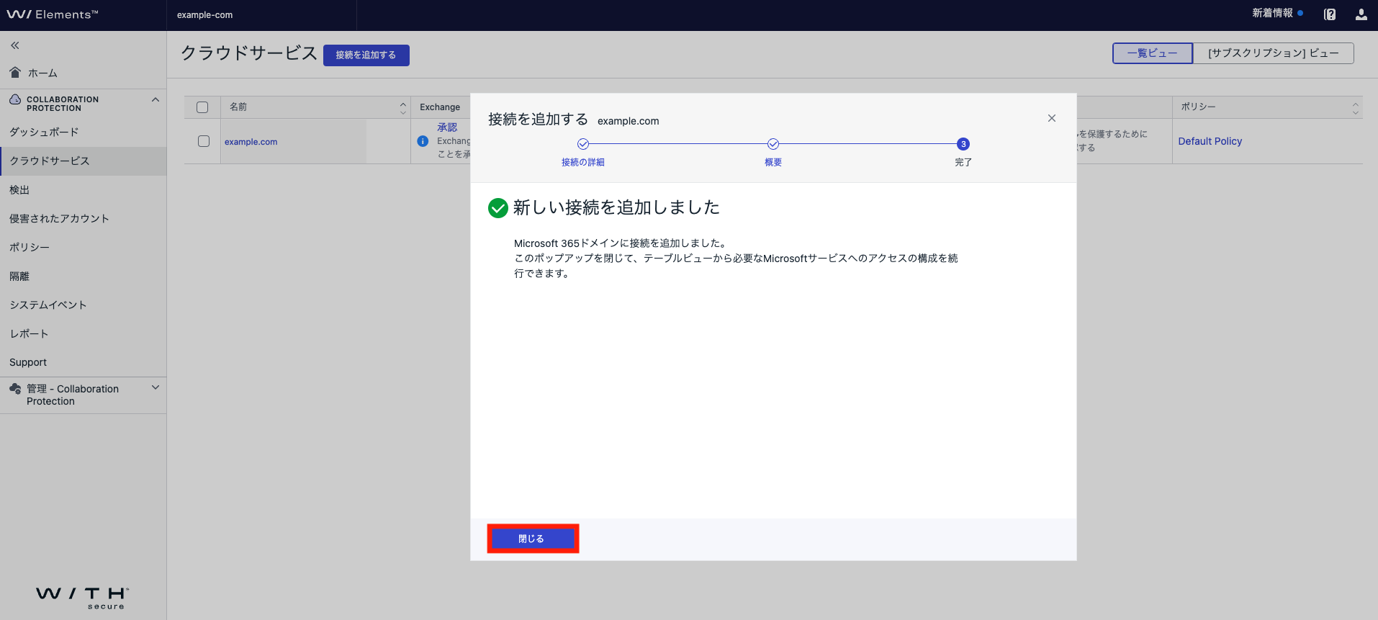Click the Home house icon

[x=15, y=72]
